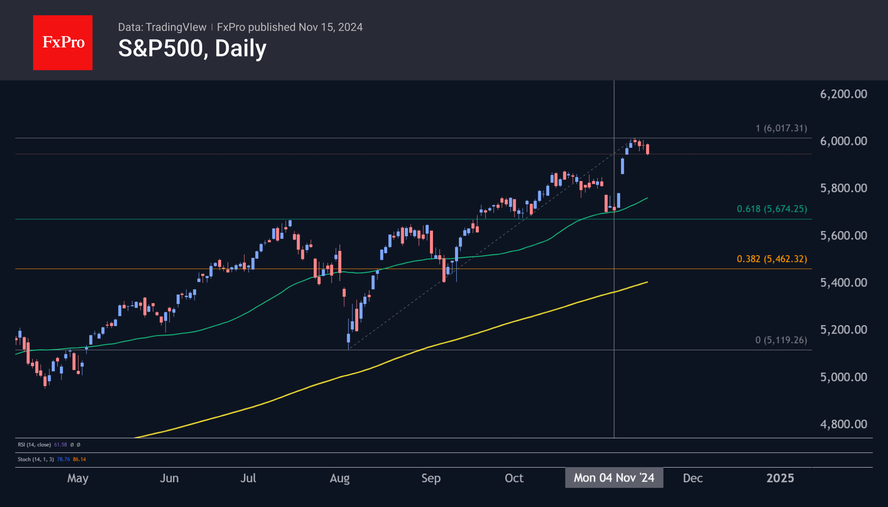
Task: Click 'FxPro published Nov 15, 2024' text
Action: (x=290, y=27)
